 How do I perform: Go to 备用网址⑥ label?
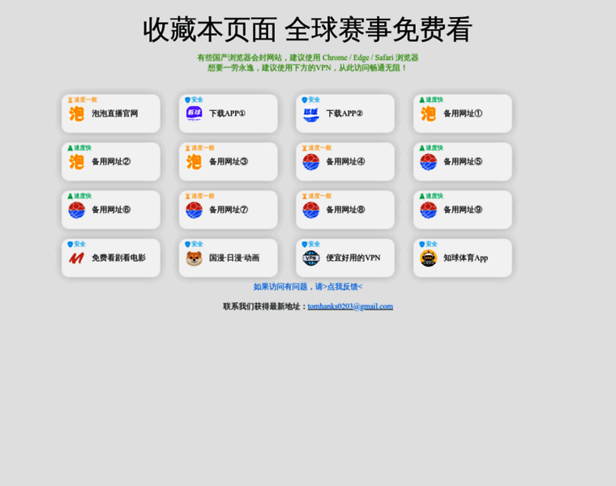pos(111,210)
